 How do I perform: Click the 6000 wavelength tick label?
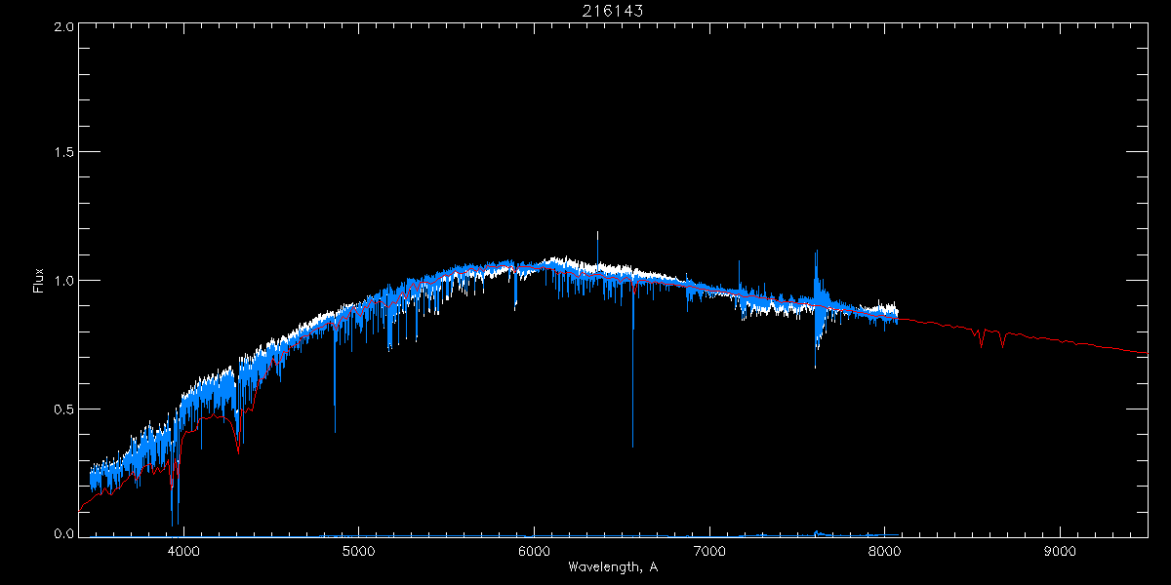click(x=534, y=551)
